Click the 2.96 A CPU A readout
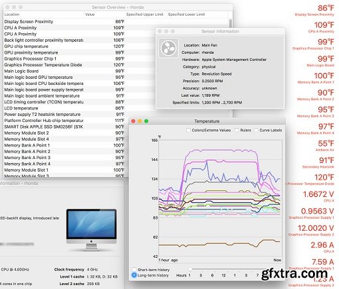The height and width of the screenshot is (289, 339). coord(322,247)
